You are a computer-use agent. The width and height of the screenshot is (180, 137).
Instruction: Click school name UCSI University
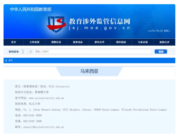click(x=59, y=86)
